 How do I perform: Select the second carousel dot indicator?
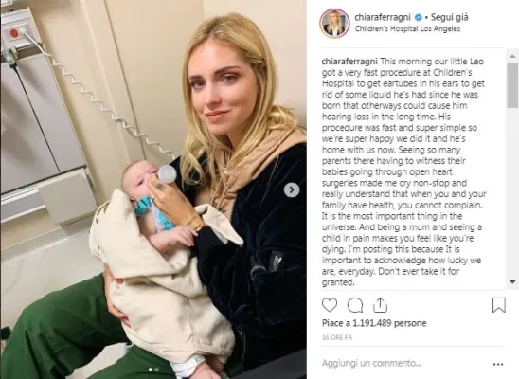157,370
